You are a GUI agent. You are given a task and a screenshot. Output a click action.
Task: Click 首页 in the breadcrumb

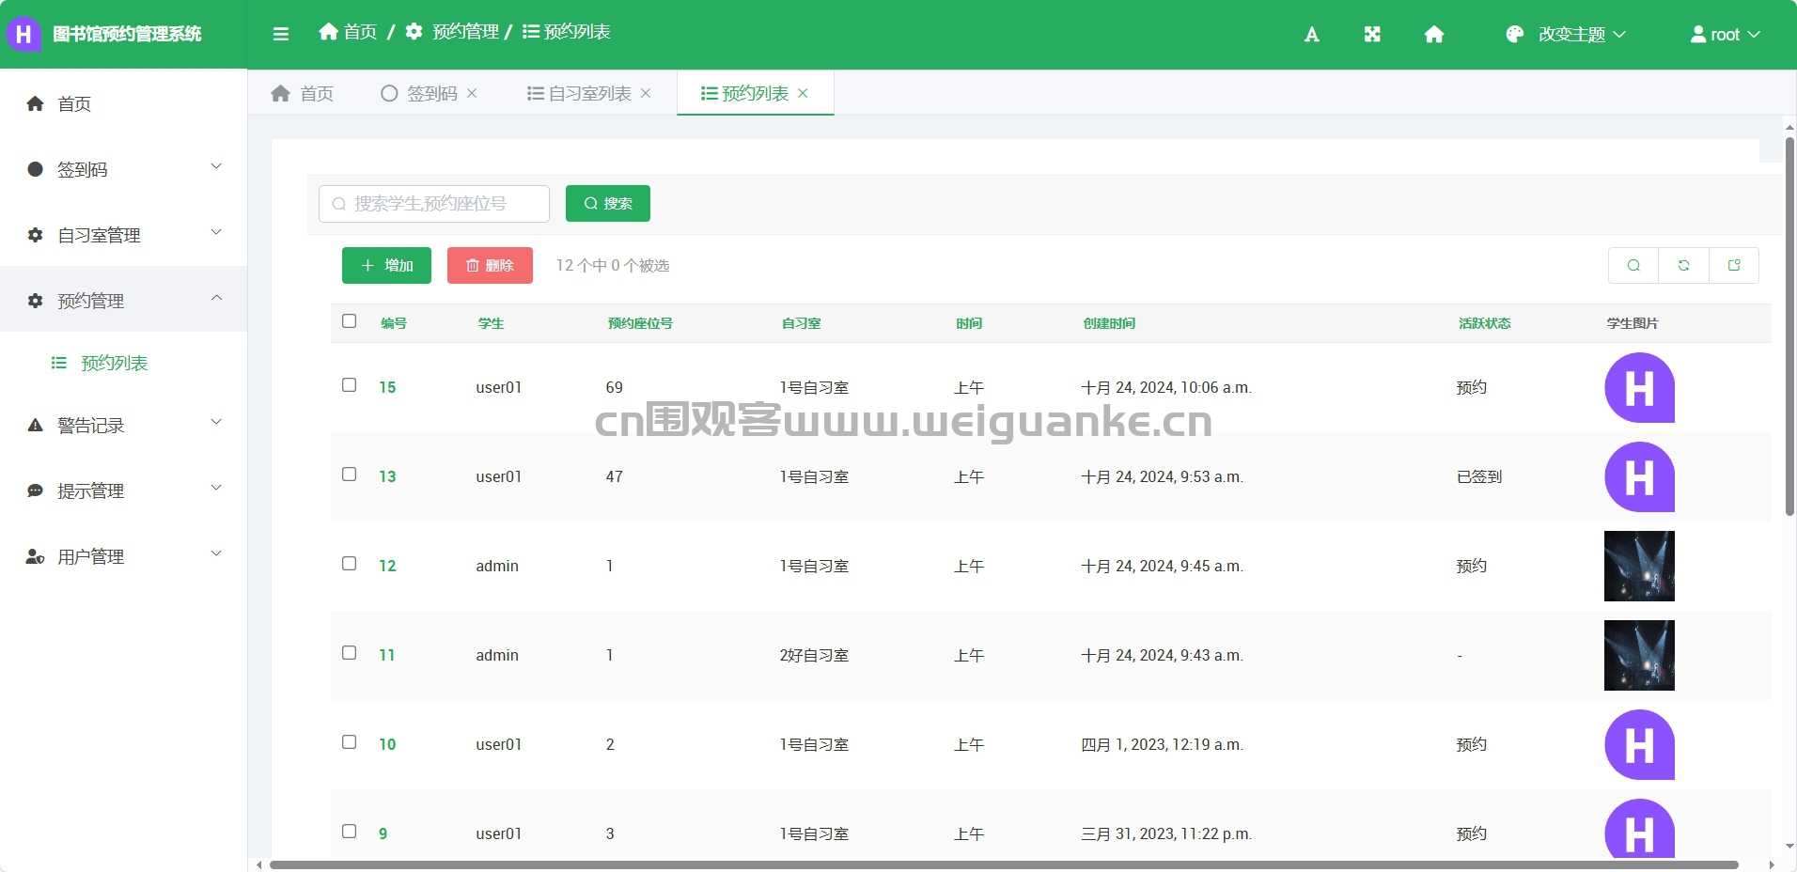click(360, 32)
